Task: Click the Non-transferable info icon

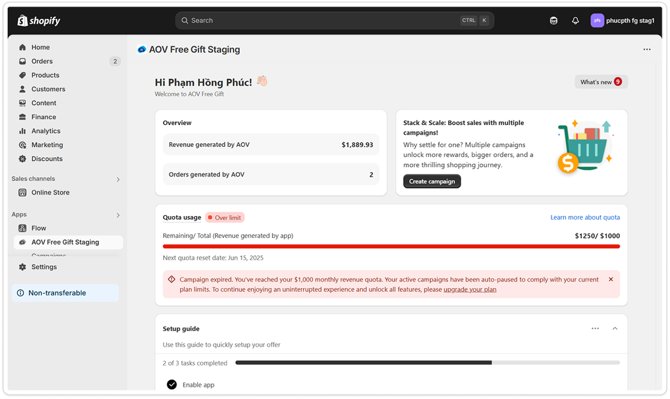Action: (x=21, y=293)
